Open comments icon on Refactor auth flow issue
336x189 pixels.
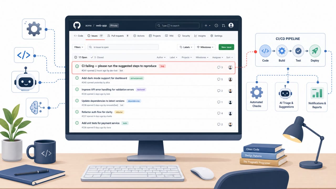coord(219,113)
